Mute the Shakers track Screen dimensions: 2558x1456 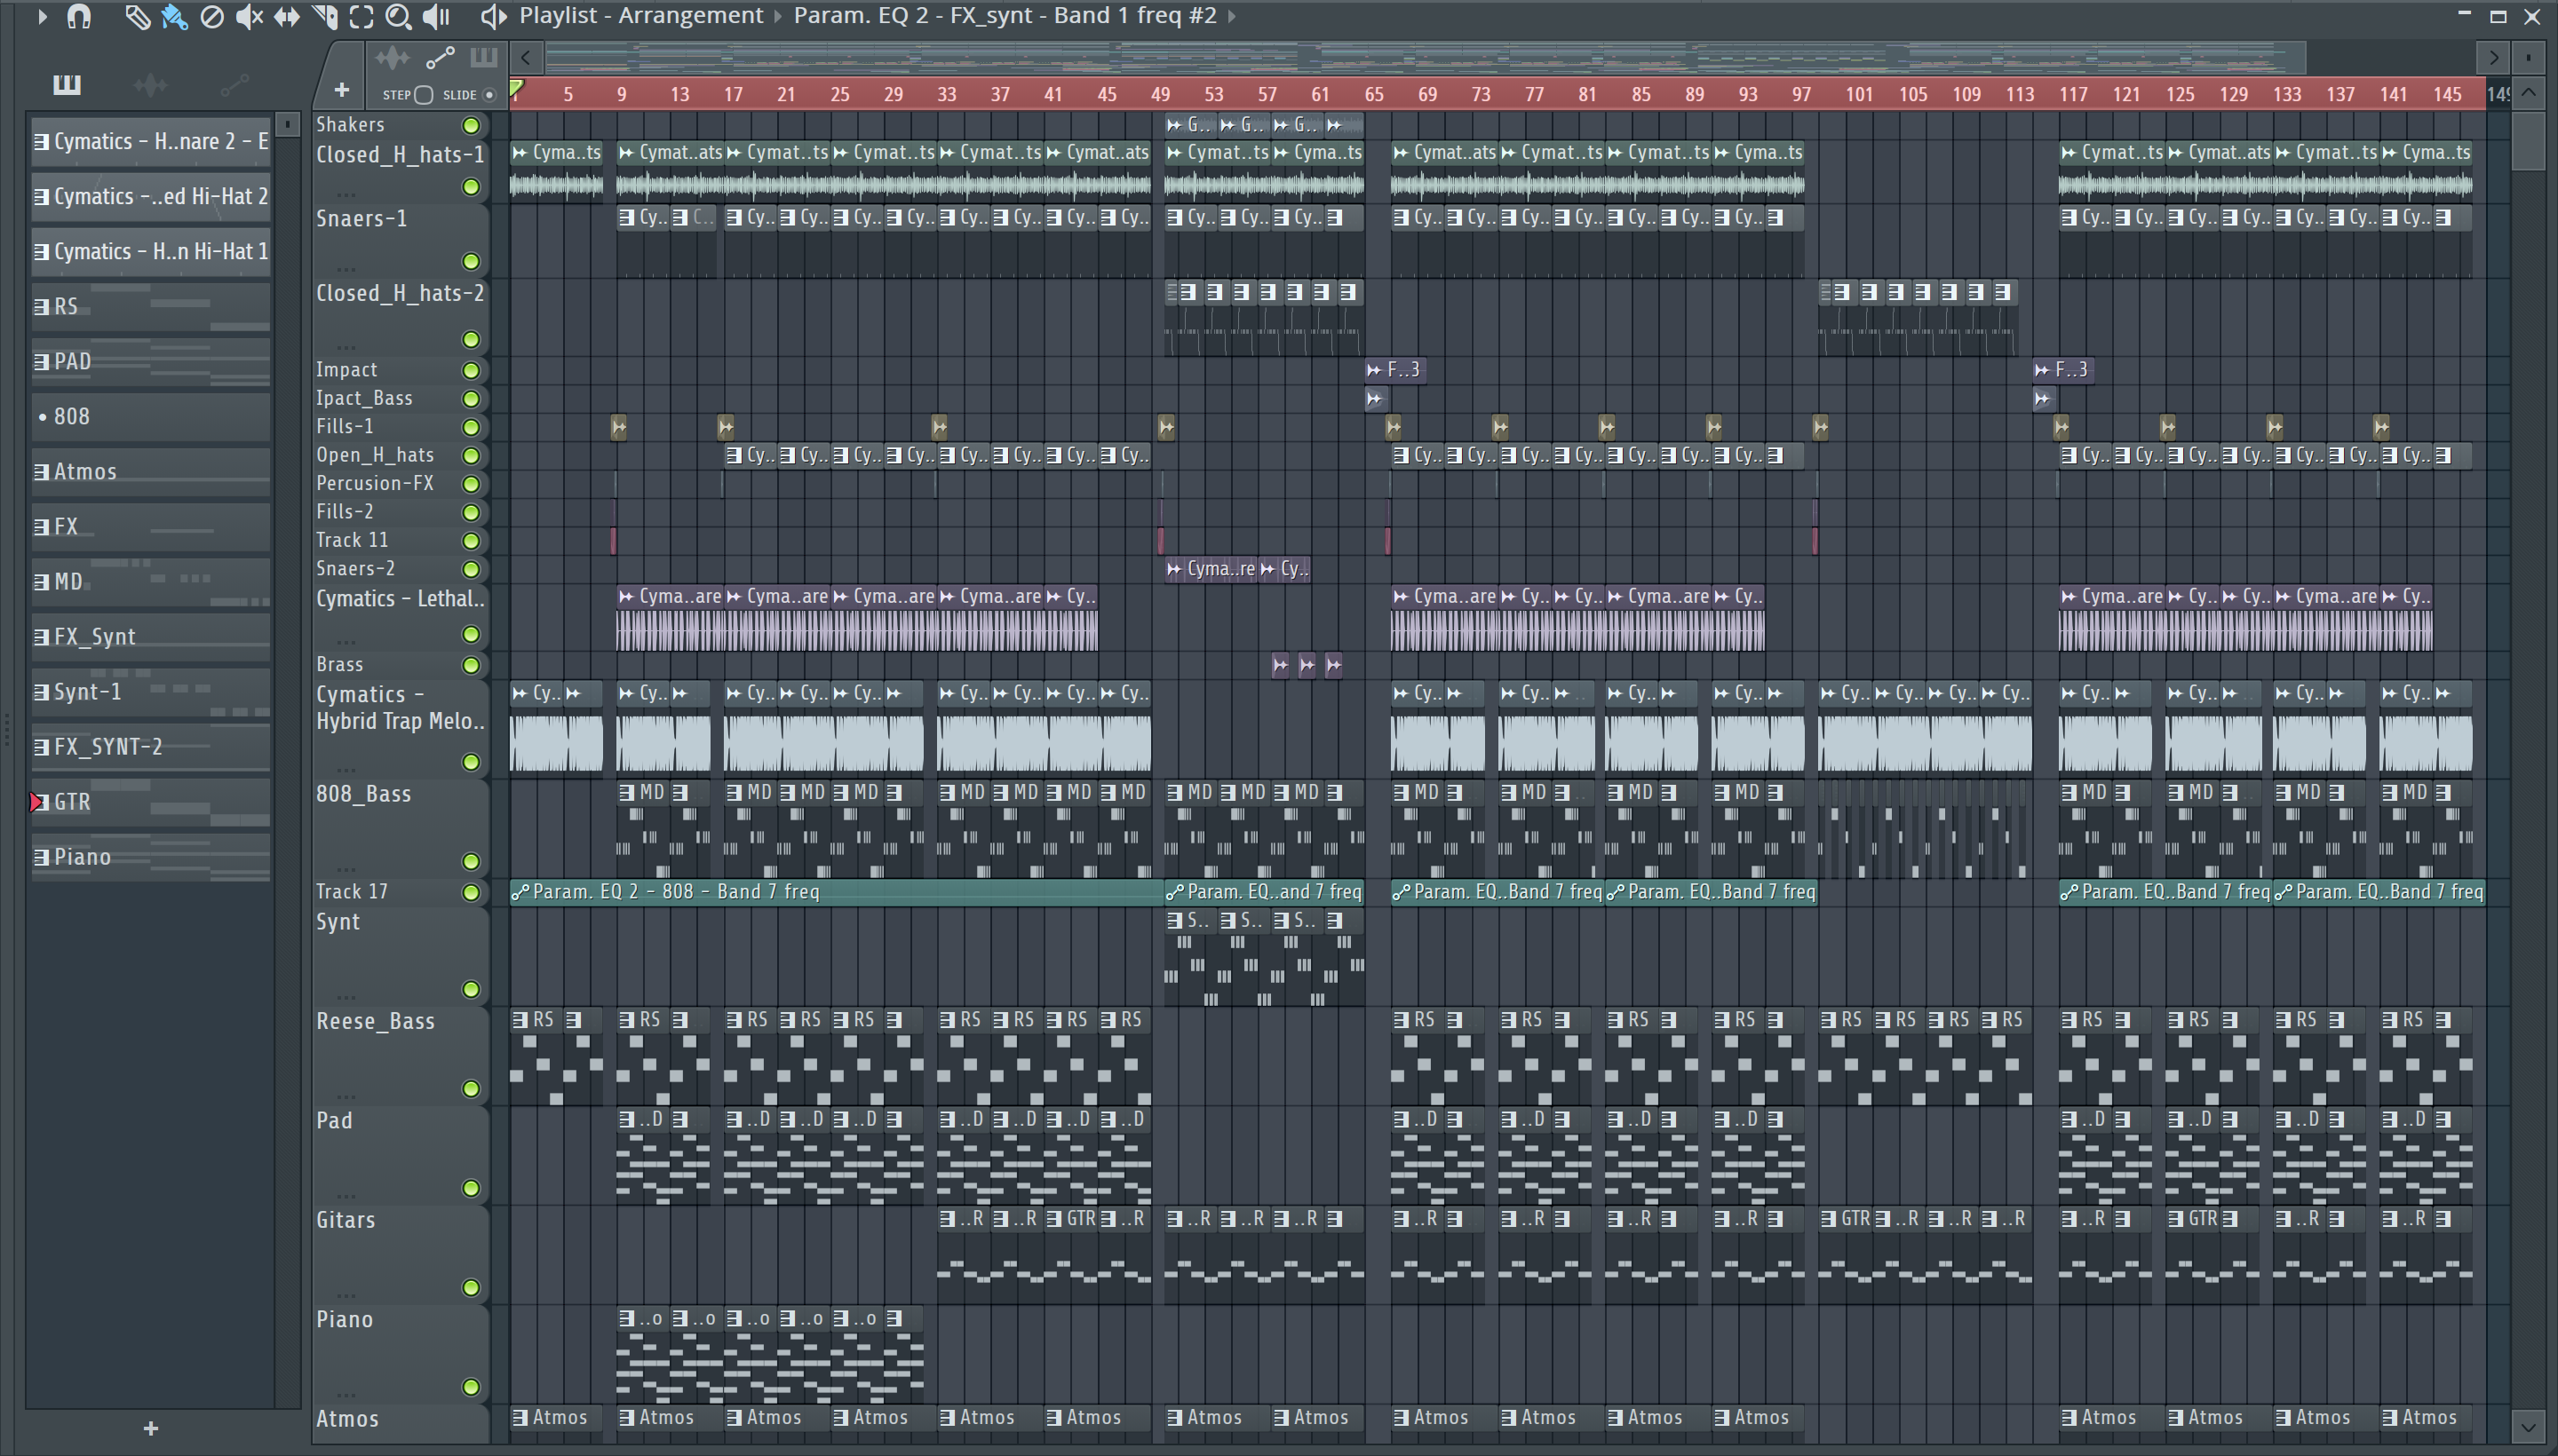click(x=470, y=125)
